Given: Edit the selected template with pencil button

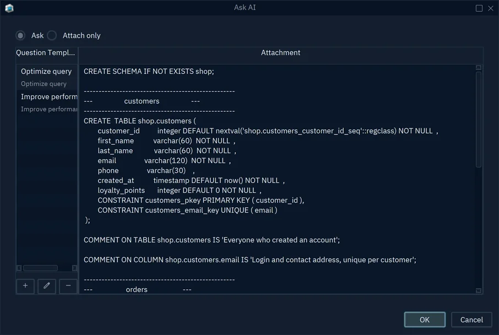Looking at the screenshot, I should click(47, 285).
